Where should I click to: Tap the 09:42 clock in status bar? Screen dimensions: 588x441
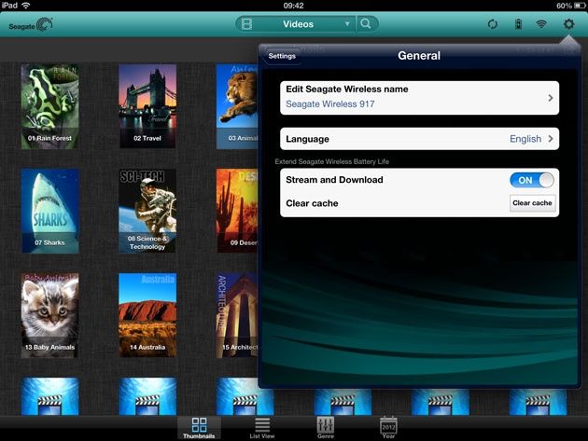coord(294,6)
